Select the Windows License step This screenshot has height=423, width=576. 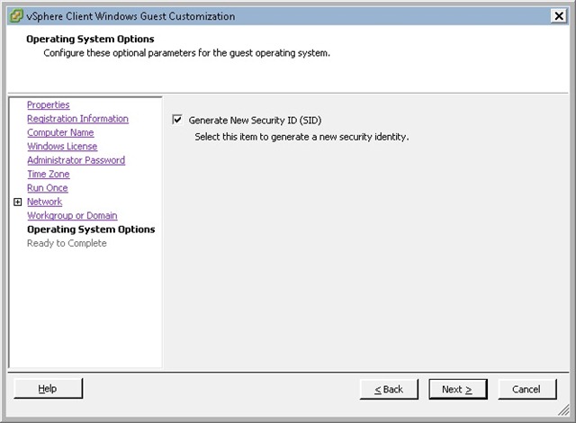tap(62, 147)
